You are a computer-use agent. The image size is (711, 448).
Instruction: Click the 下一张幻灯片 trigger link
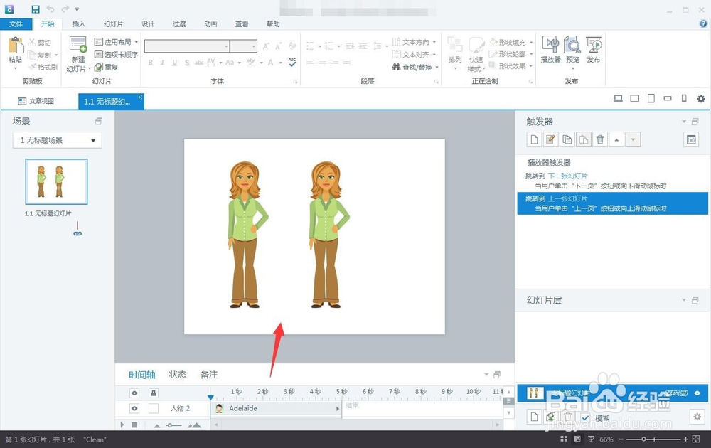pyautogui.click(x=567, y=176)
